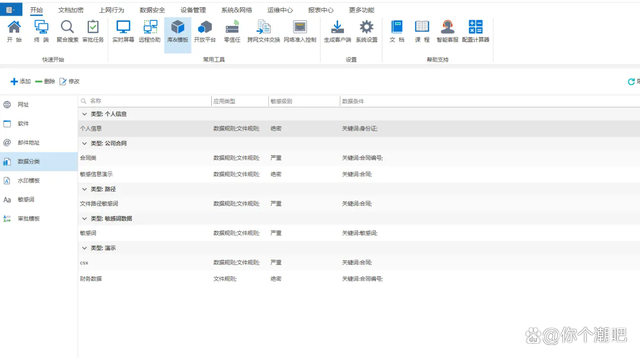Collapse the 类型: 个人信息 group
Image resolution: width=640 pixels, height=358 pixels.
tap(85, 114)
